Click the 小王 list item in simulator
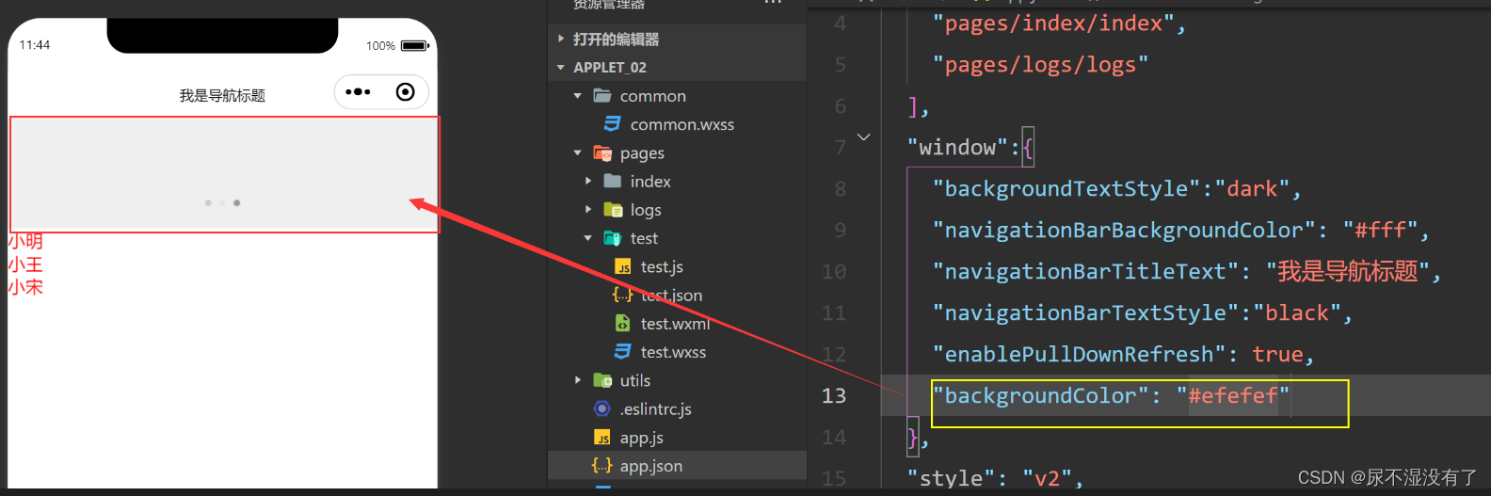This screenshot has width=1491, height=496. tap(25, 264)
